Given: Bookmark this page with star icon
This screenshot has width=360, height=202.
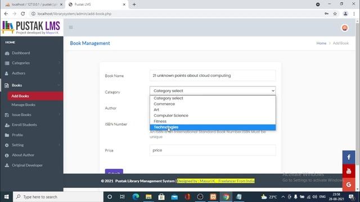Looking at the screenshot, I should (335, 13).
